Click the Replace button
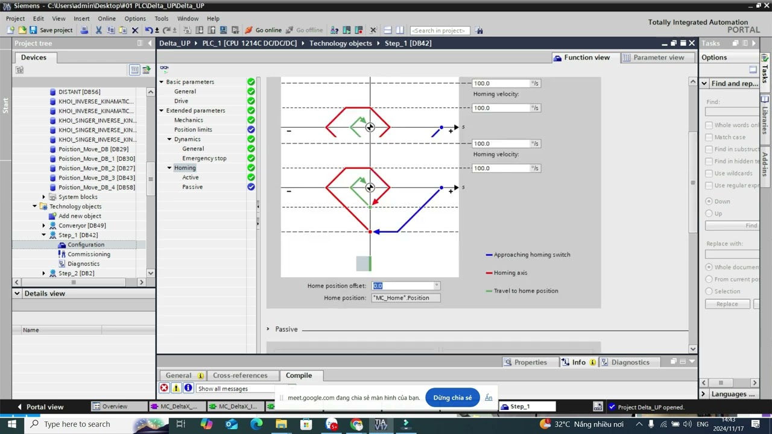 click(x=727, y=304)
